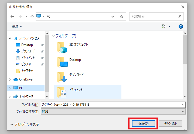
Task: Click the キャンセル button
Action: click(x=170, y=123)
